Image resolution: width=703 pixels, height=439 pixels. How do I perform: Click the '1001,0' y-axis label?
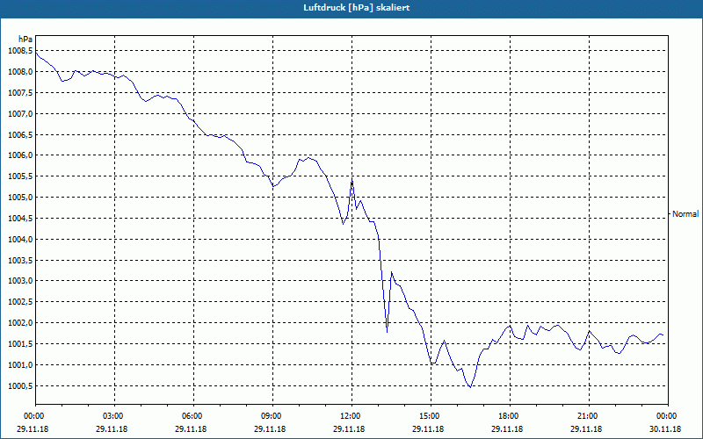20,365
